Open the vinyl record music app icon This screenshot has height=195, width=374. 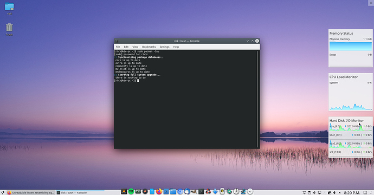point(145,191)
